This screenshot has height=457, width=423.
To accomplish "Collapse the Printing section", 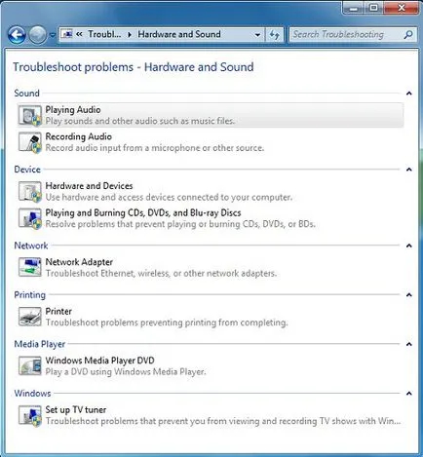I will 409,295.
